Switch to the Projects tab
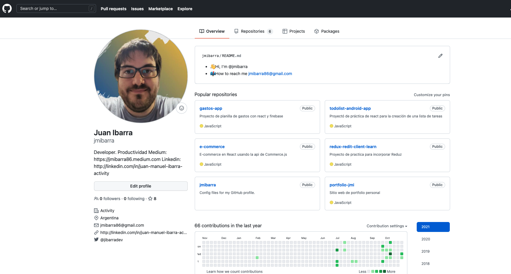The height and width of the screenshot is (274, 511). click(294, 31)
